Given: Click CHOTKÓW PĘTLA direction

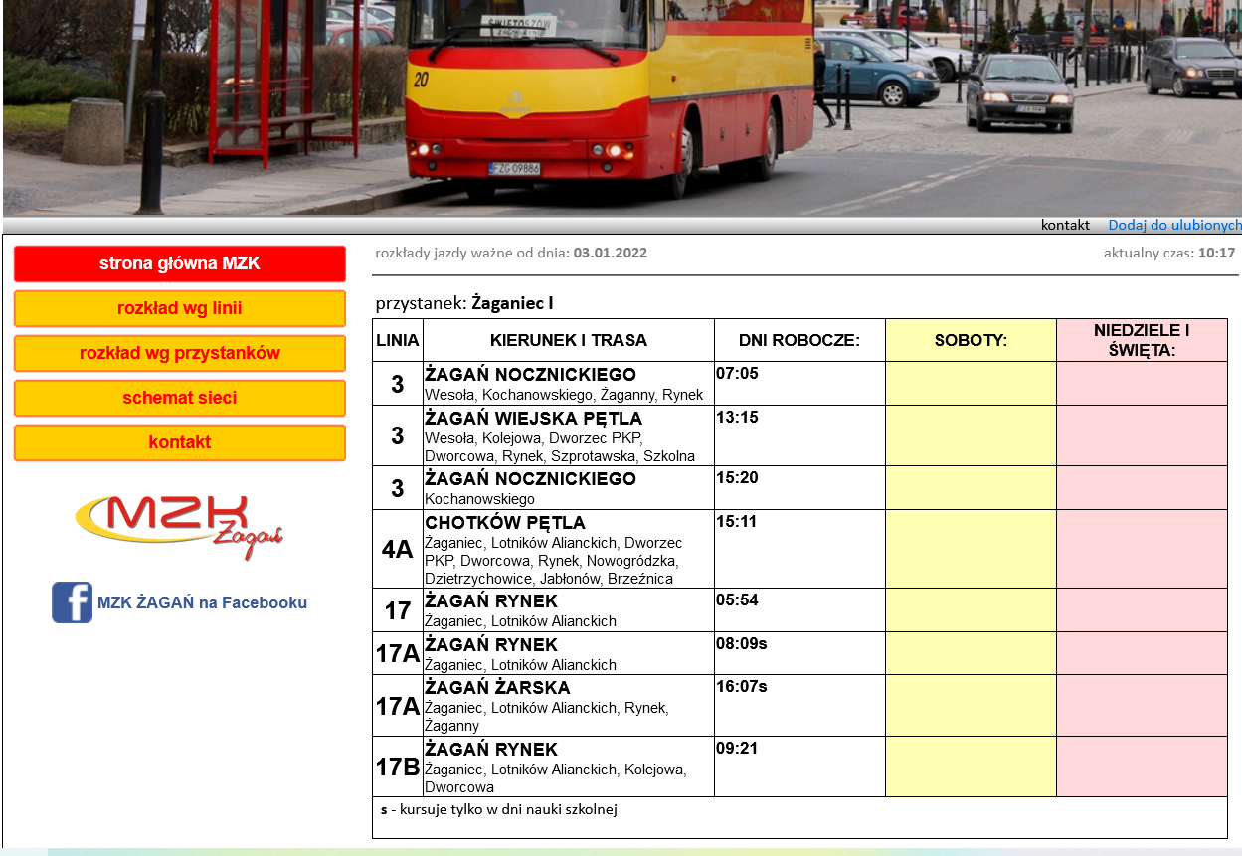Looking at the screenshot, I should tap(505, 523).
